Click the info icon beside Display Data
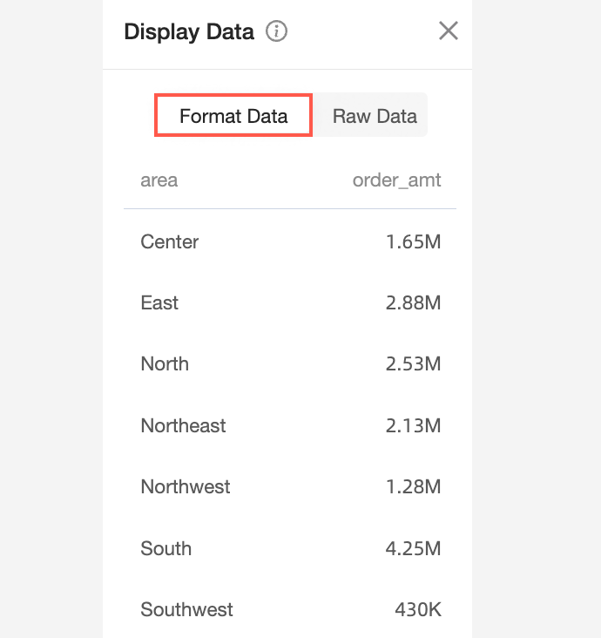 point(276,32)
